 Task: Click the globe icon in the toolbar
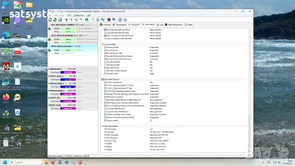pos(87,19)
